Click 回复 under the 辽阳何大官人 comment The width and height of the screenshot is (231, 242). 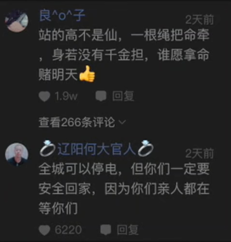(128, 230)
